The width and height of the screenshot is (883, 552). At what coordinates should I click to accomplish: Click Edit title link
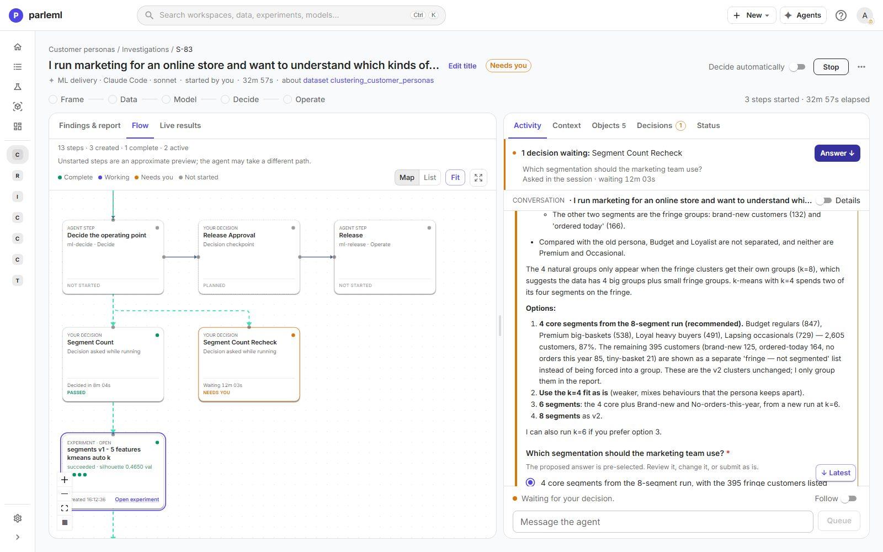[462, 66]
